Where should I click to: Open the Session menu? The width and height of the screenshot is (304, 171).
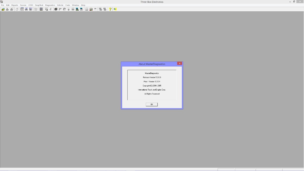pyautogui.click(x=23, y=5)
